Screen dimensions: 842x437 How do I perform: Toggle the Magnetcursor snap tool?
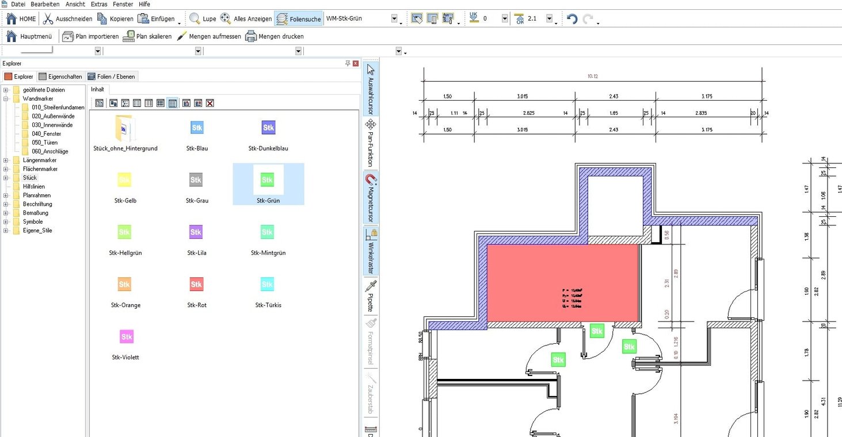(x=371, y=198)
